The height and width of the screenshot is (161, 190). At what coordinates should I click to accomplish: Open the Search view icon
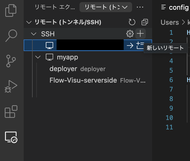tap(11, 36)
